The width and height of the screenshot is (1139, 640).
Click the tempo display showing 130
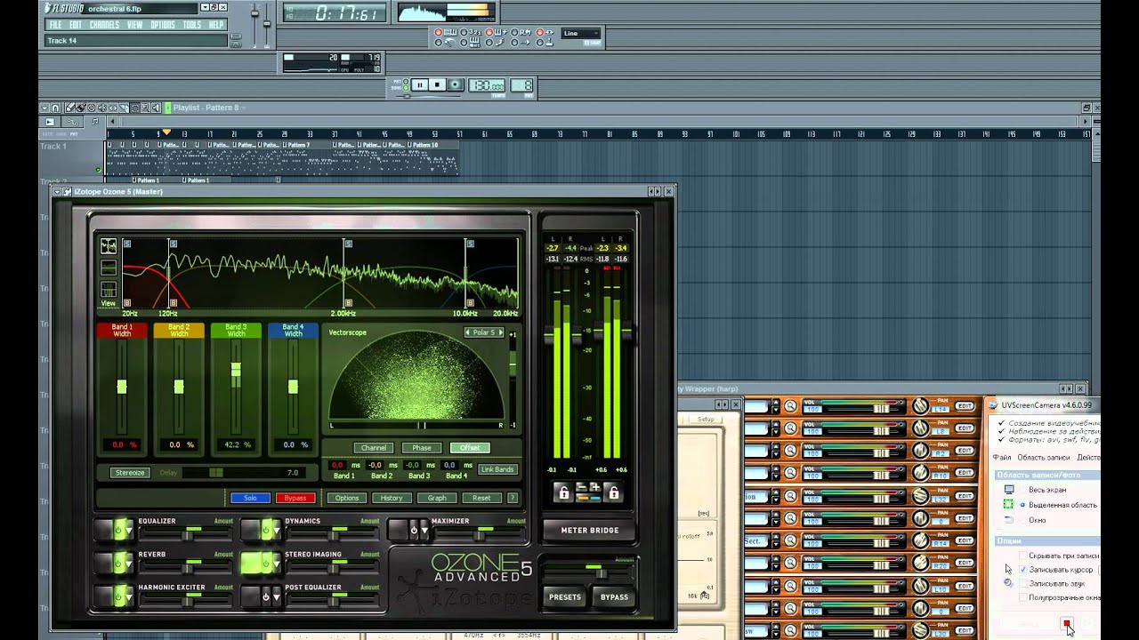(487, 85)
